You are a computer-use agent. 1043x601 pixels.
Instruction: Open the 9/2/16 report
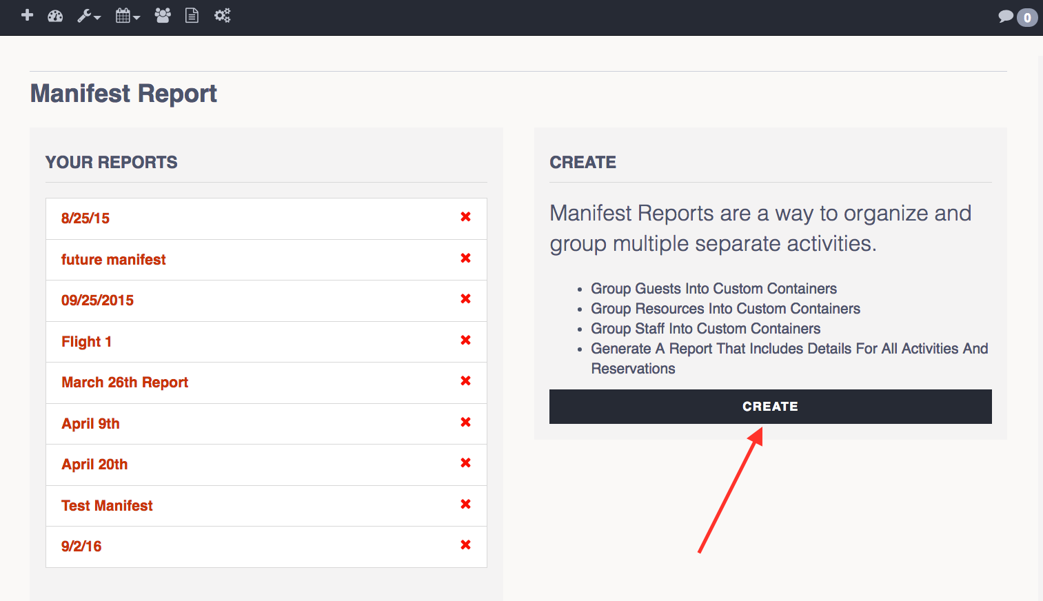coord(81,546)
